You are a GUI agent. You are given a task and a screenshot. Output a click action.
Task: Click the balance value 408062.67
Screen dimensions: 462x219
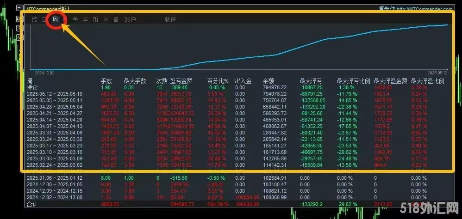click(275, 127)
